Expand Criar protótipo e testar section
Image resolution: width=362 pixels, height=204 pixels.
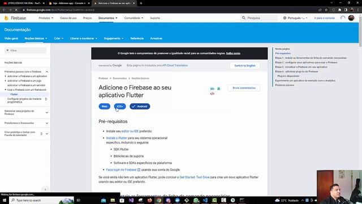[47, 134]
